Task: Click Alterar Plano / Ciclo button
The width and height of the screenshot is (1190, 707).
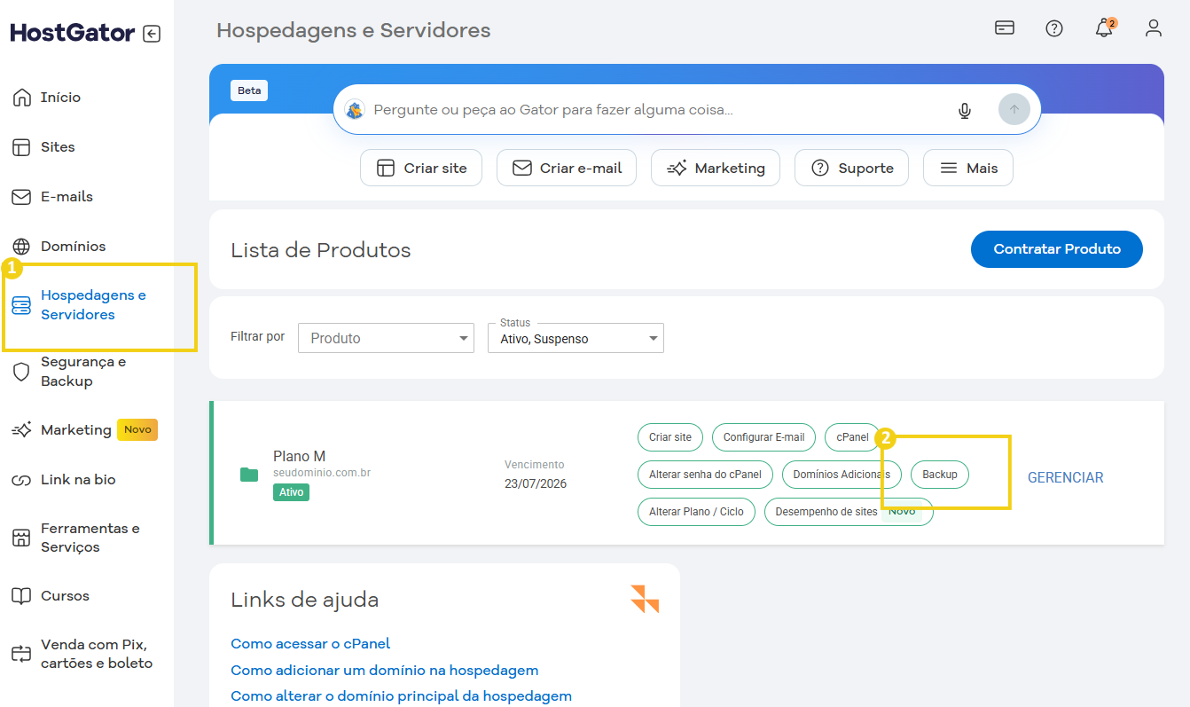Action: pyautogui.click(x=696, y=512)
